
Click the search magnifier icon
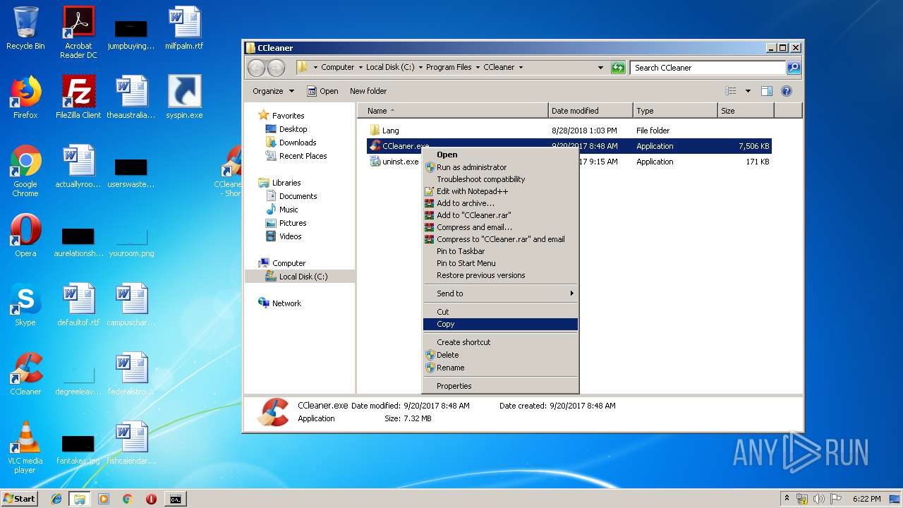click(794, 68)
